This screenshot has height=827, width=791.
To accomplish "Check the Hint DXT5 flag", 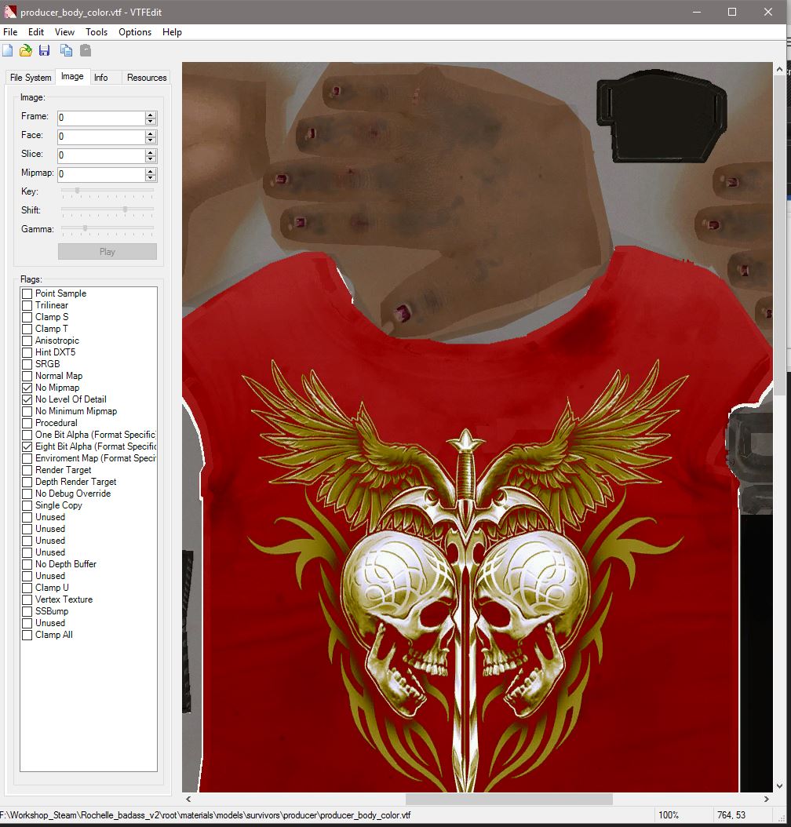I will click(x=27, y=352).
